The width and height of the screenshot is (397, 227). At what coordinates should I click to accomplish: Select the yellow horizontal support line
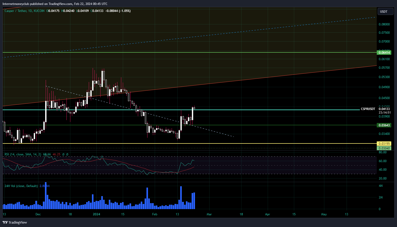pos(190,143)
